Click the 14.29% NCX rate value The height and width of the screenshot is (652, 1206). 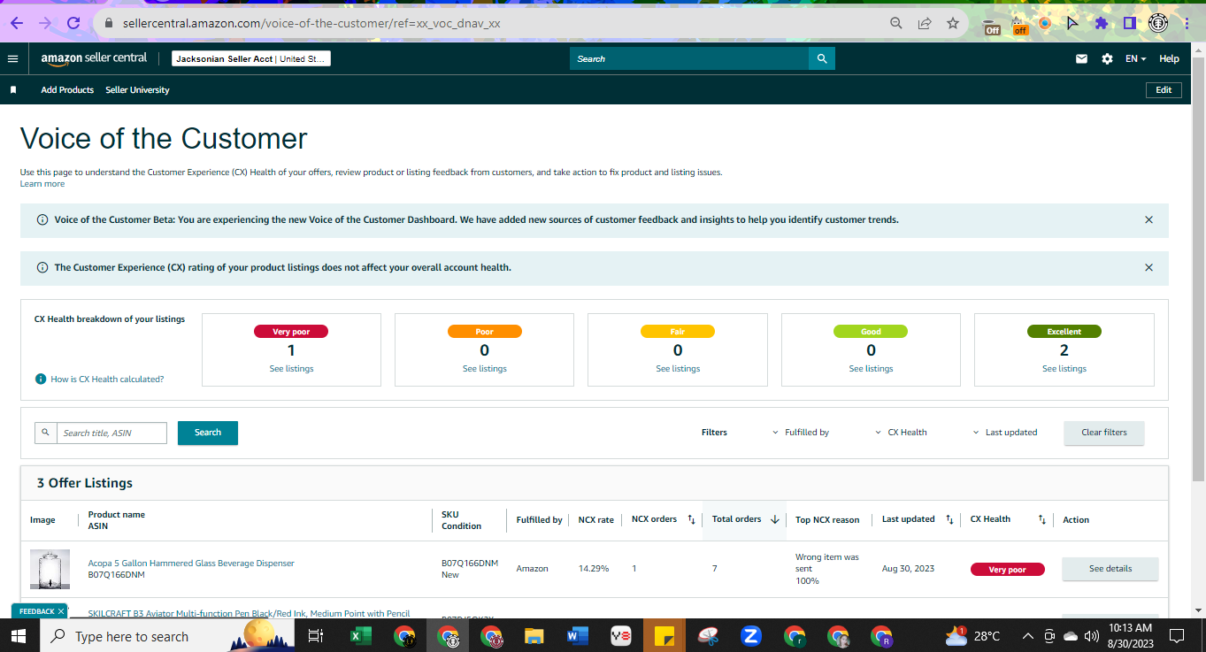594,569
